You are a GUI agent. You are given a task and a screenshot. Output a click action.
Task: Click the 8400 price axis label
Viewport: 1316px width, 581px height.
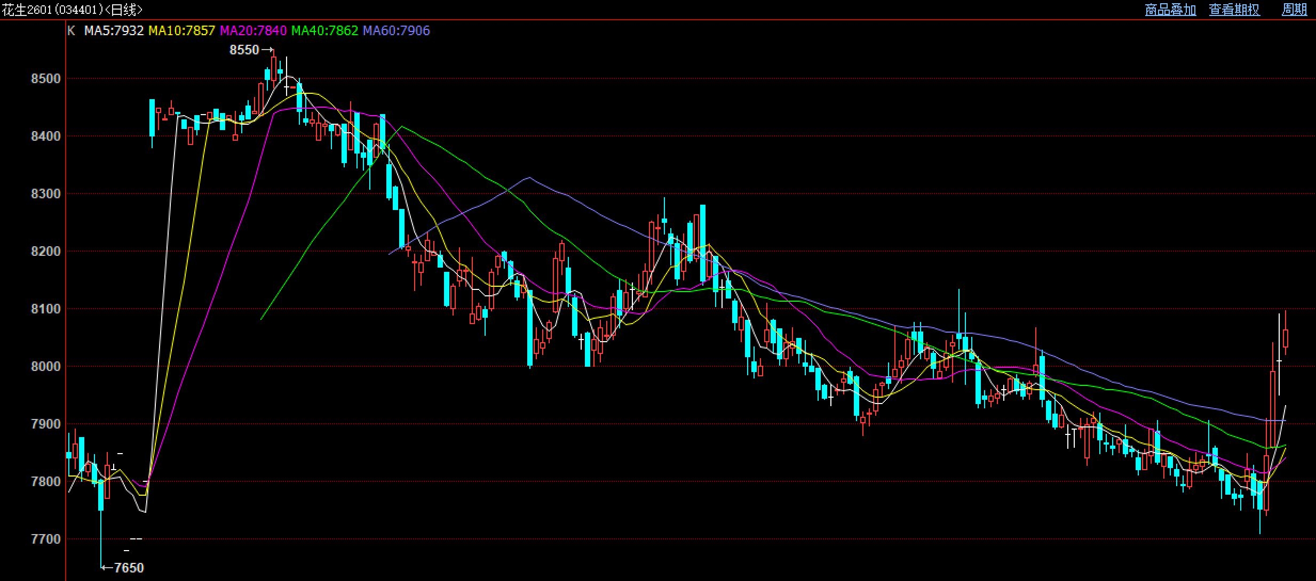[46, 136]
